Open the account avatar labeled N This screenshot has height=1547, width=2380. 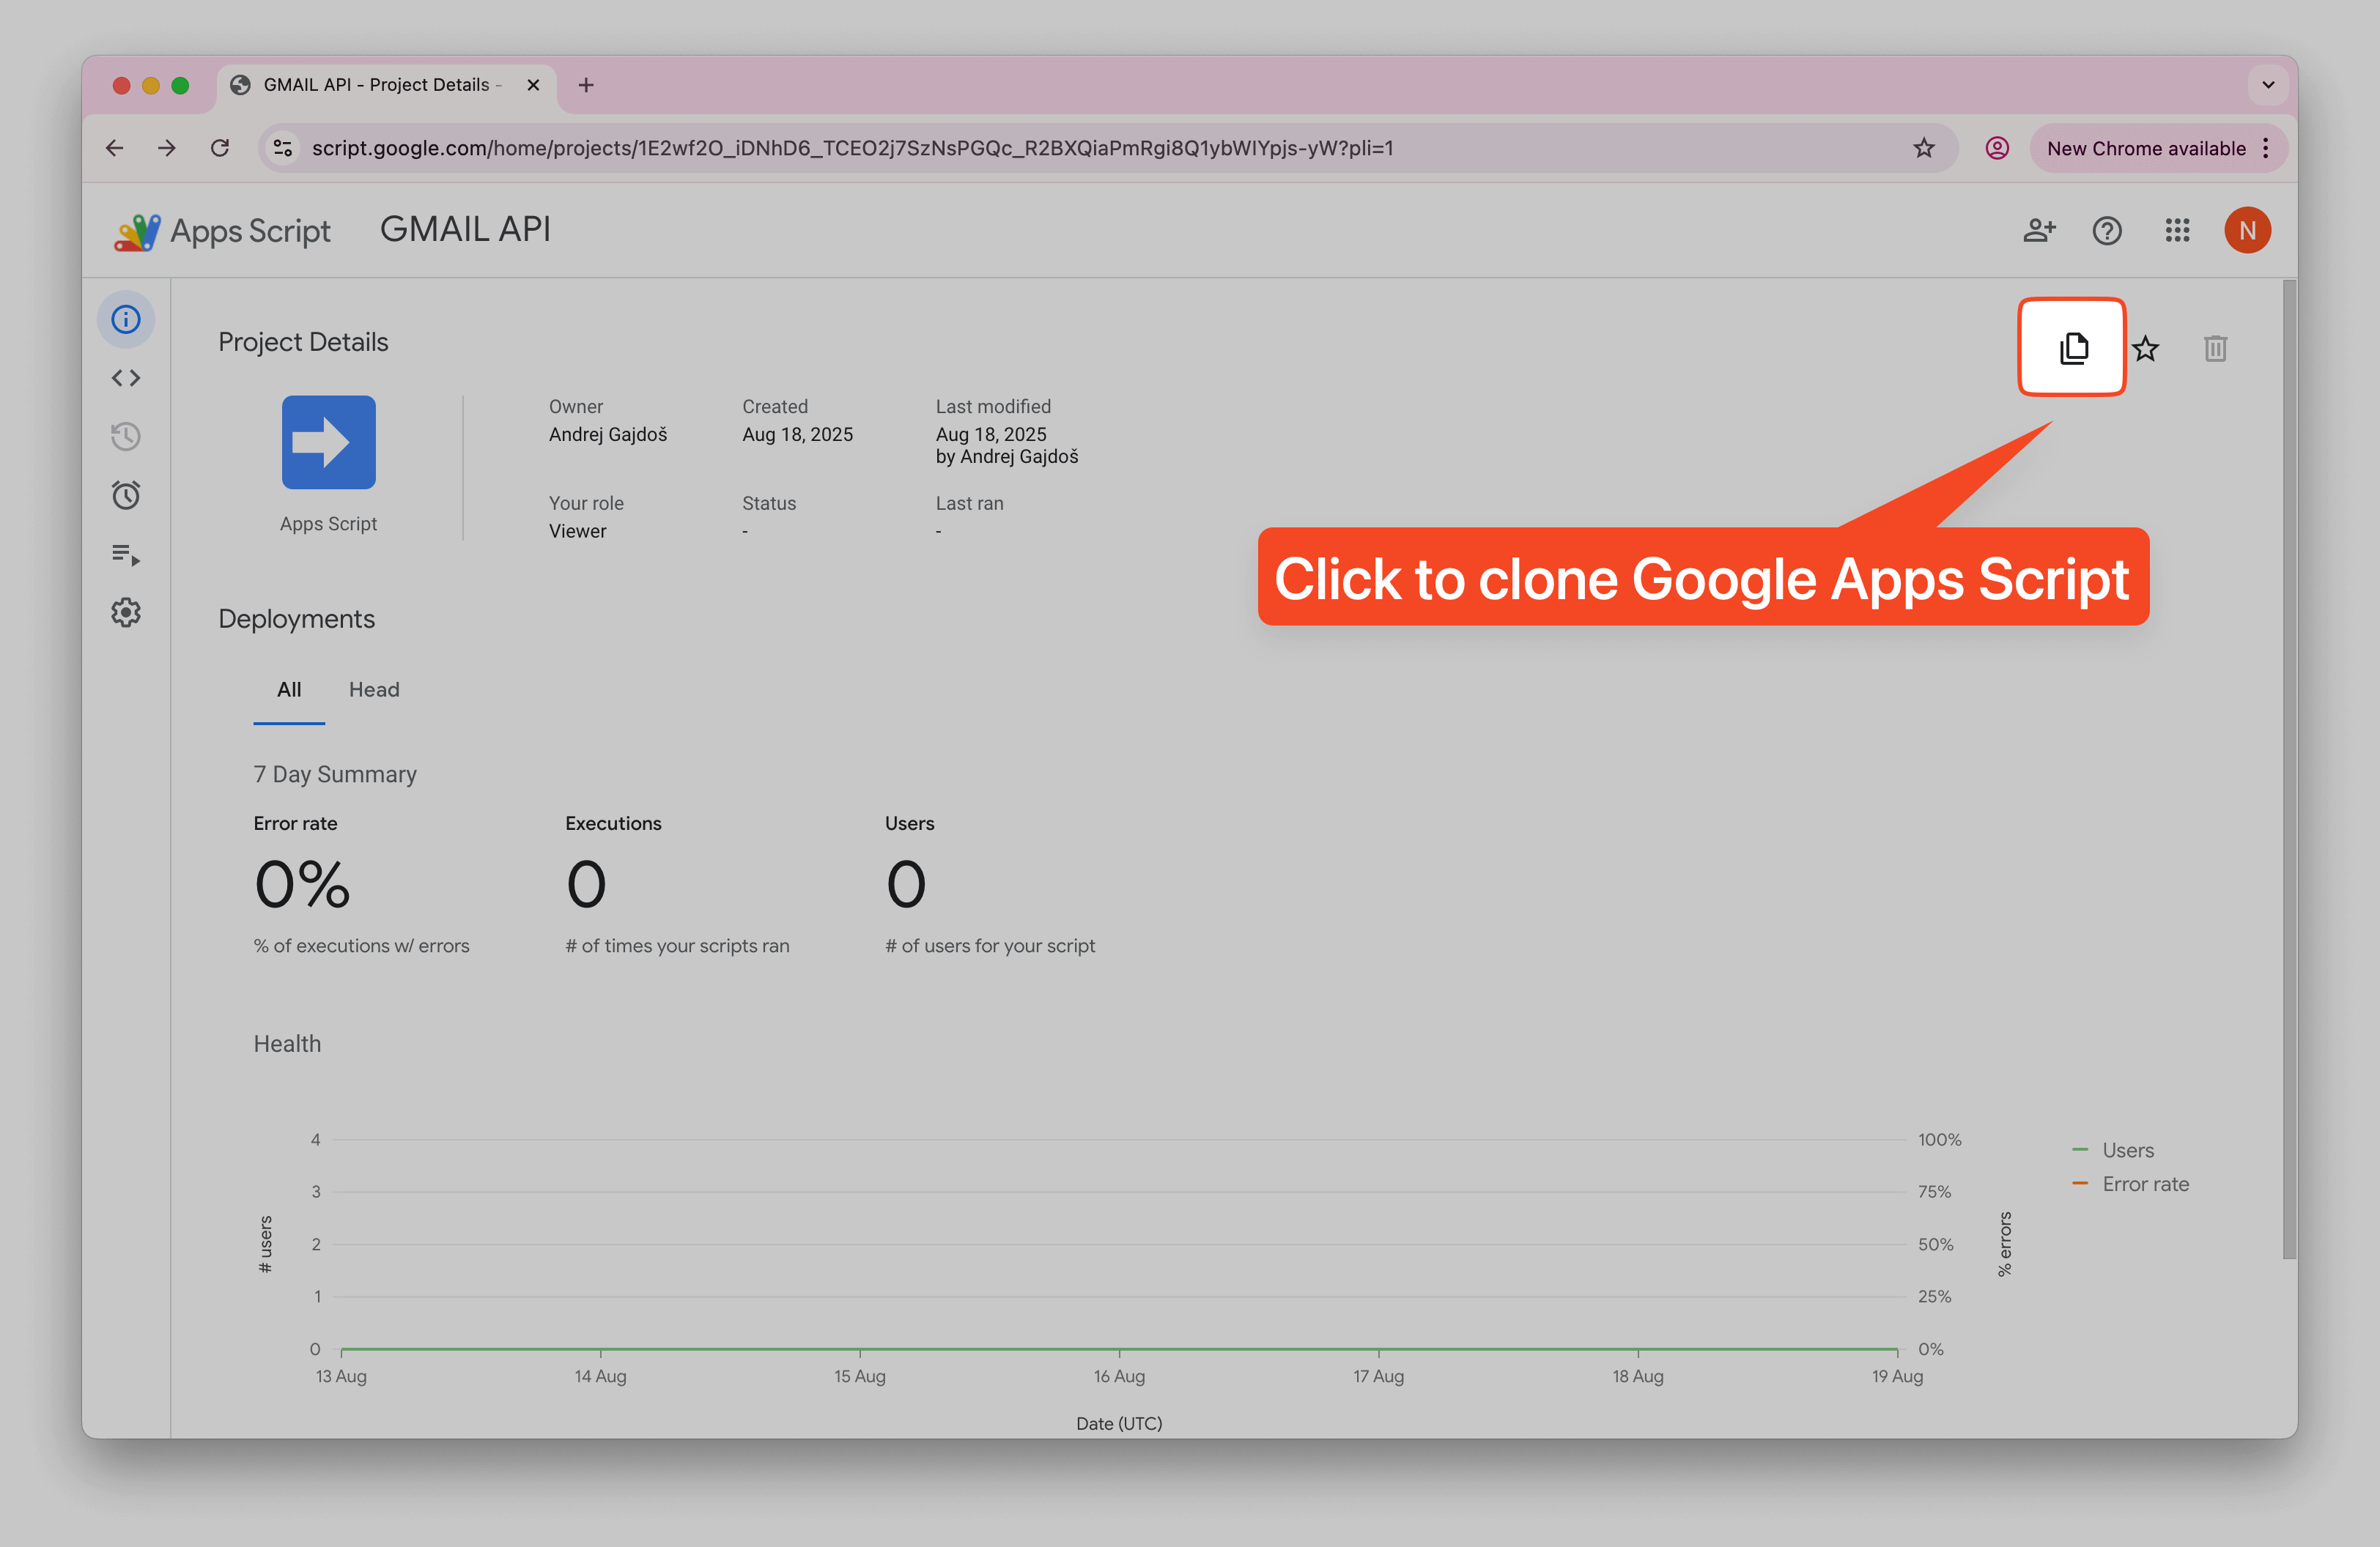2247,231
